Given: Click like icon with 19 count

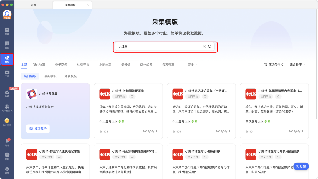Looking at the screenshot, I should pos(247,132).
